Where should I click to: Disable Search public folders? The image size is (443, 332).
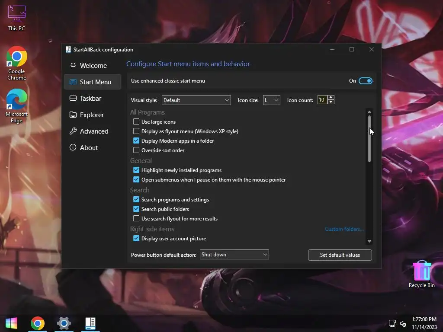[x=136, y=209]
